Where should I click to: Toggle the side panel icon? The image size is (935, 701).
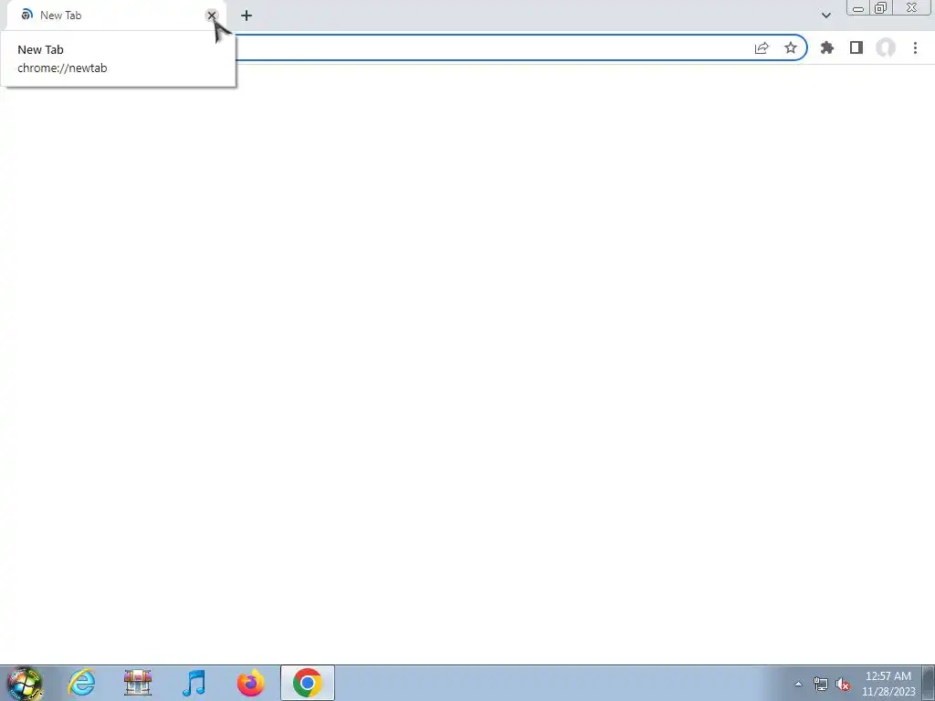point(856,48)
